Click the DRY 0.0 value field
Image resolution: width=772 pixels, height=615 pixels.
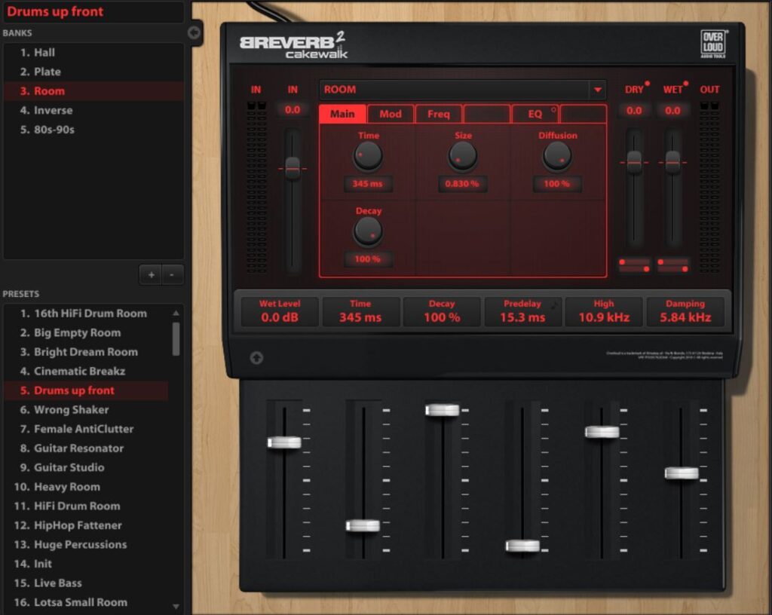pos(634,110)
